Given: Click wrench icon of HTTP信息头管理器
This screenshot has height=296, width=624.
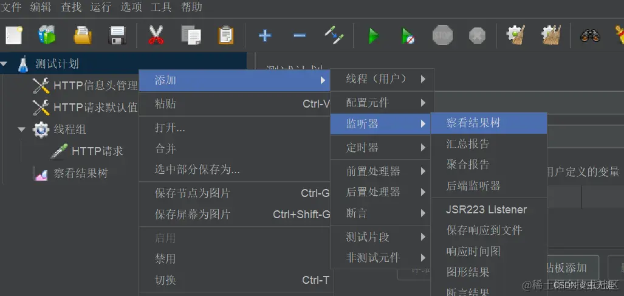Looking at the screenshot, I should (41, 86).
